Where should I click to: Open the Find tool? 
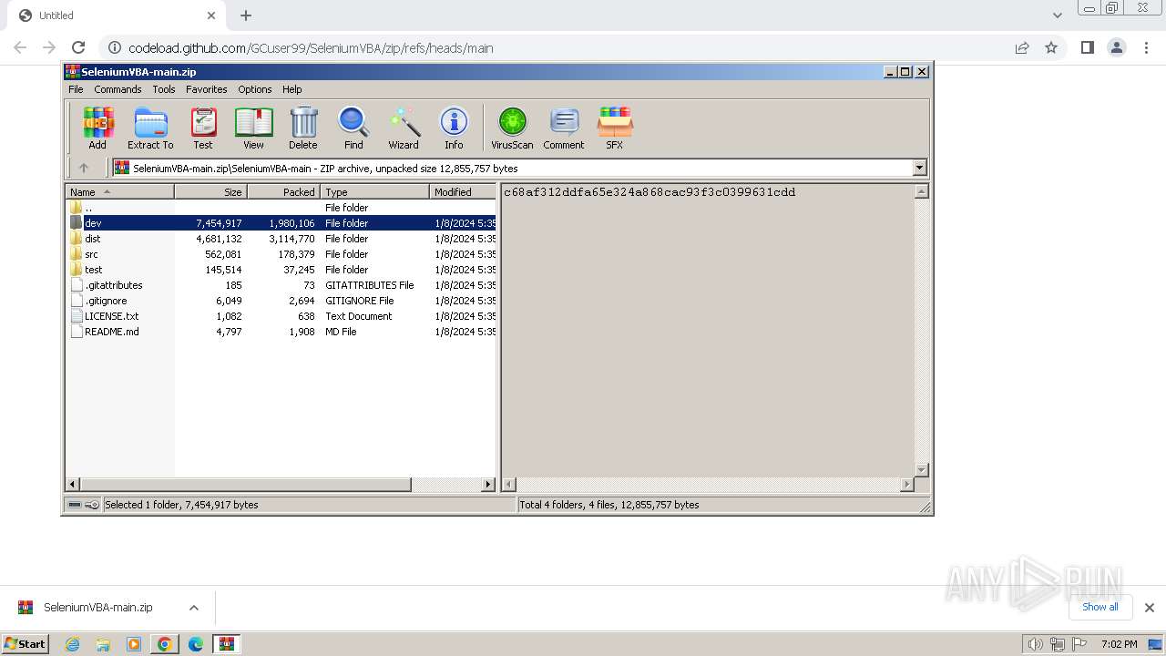pyautogui.click(x=353, y=128)
